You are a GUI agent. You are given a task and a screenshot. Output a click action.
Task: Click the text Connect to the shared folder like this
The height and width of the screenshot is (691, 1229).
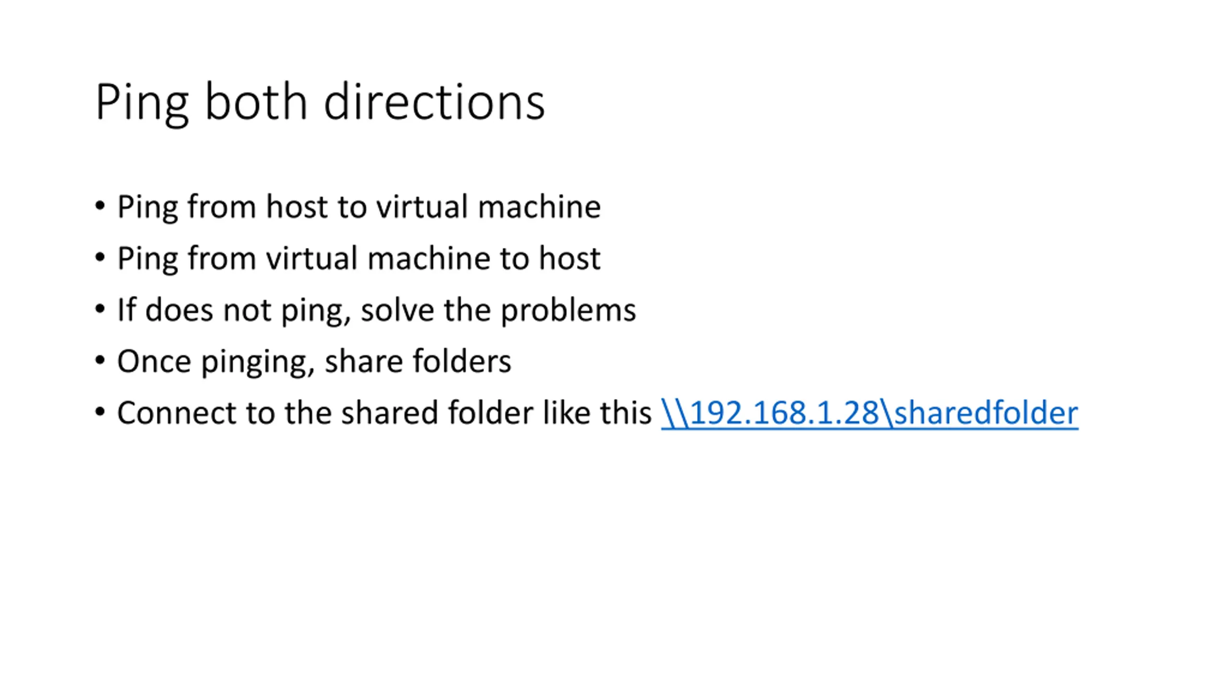(384, 413)
